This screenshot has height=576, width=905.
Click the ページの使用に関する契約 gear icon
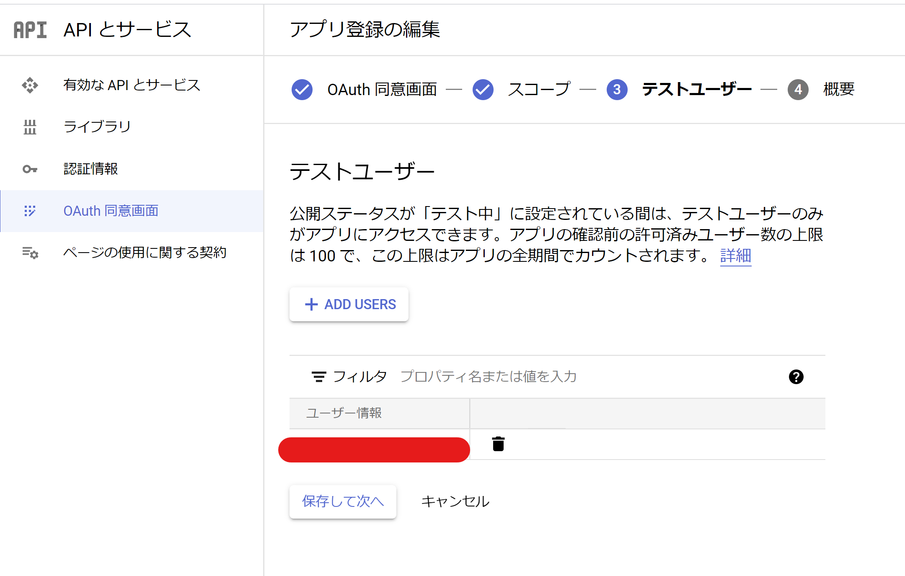[x=30, y=253]
